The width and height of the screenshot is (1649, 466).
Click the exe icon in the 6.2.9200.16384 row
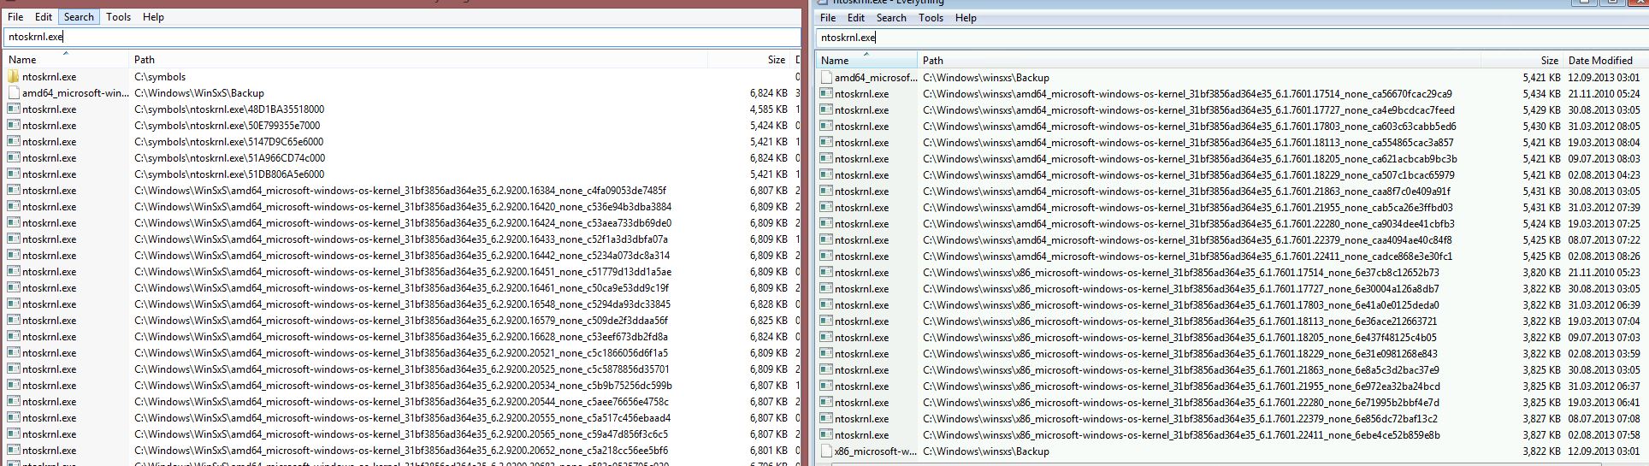tap(14, 191)
